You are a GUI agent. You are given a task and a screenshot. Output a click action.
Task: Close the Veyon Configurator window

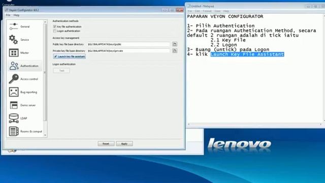(x=179, y=10)
